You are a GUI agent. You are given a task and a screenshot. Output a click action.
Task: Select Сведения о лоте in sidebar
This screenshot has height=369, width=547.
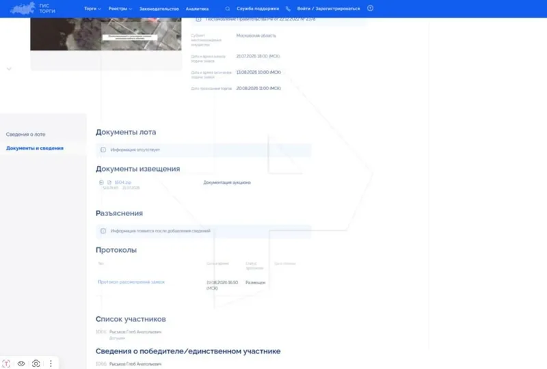click(x=25, y=135)
